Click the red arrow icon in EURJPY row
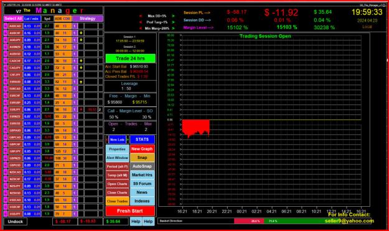The width and height of the screenshot is (389, 231). [81, 109]
